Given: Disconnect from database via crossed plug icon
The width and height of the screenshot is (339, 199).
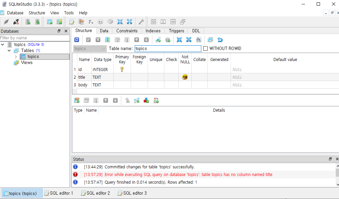Looking at the screenshot, I should point(16,22).
